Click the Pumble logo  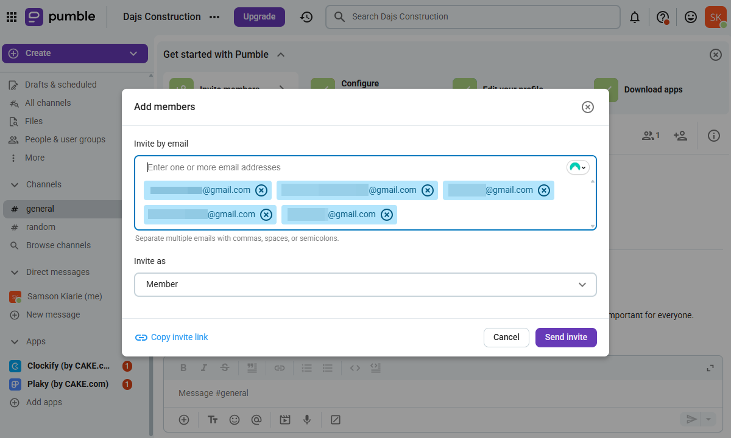pos(60,17)
